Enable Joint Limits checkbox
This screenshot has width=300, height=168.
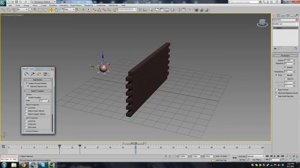tap(26, 127)
